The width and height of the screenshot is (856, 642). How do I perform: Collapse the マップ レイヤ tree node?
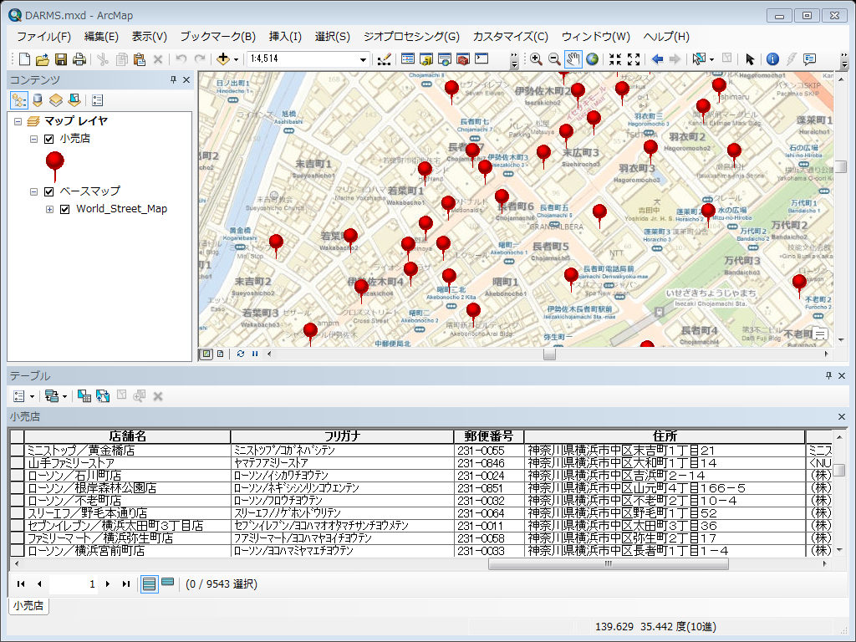[x=18, y=121]
